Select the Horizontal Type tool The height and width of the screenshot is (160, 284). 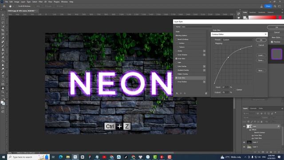[x=3, y=76]
